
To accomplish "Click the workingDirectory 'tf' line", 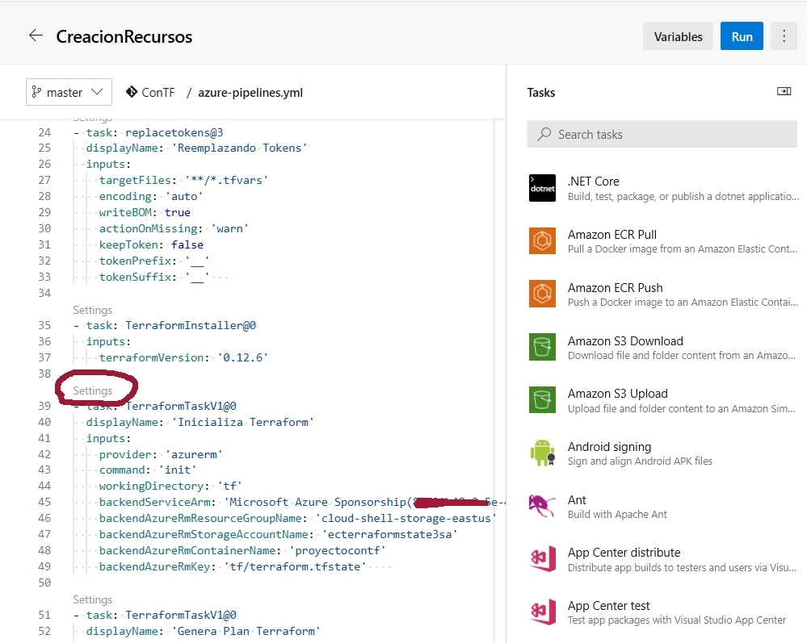I will tap(171, 486).
